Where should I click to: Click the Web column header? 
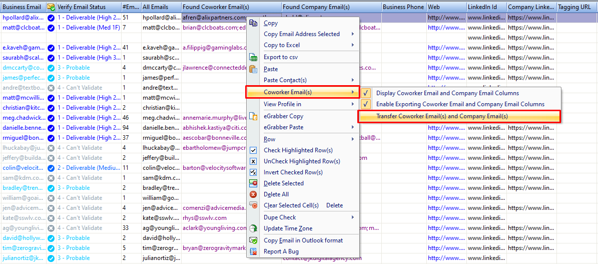click(446, 7)
